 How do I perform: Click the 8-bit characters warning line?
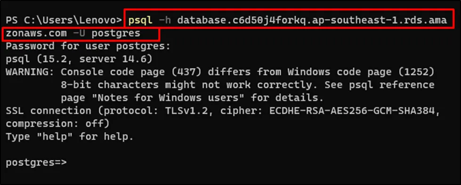[x=248, y=85]
